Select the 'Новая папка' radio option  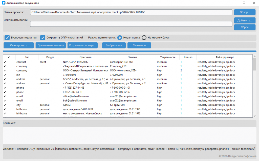point(120,38)
